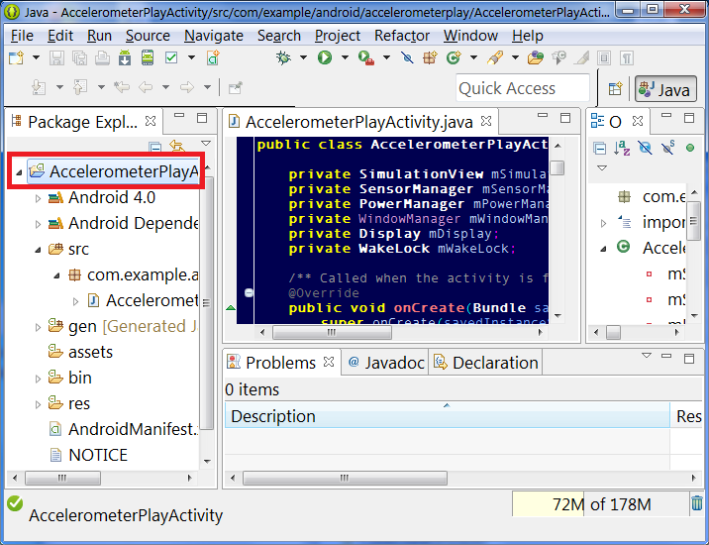
Task: Click the Save icon in toolbar
Action: tap(56, 57)
